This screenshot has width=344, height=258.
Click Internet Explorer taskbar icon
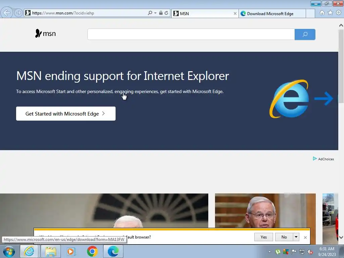pos(29,251)
